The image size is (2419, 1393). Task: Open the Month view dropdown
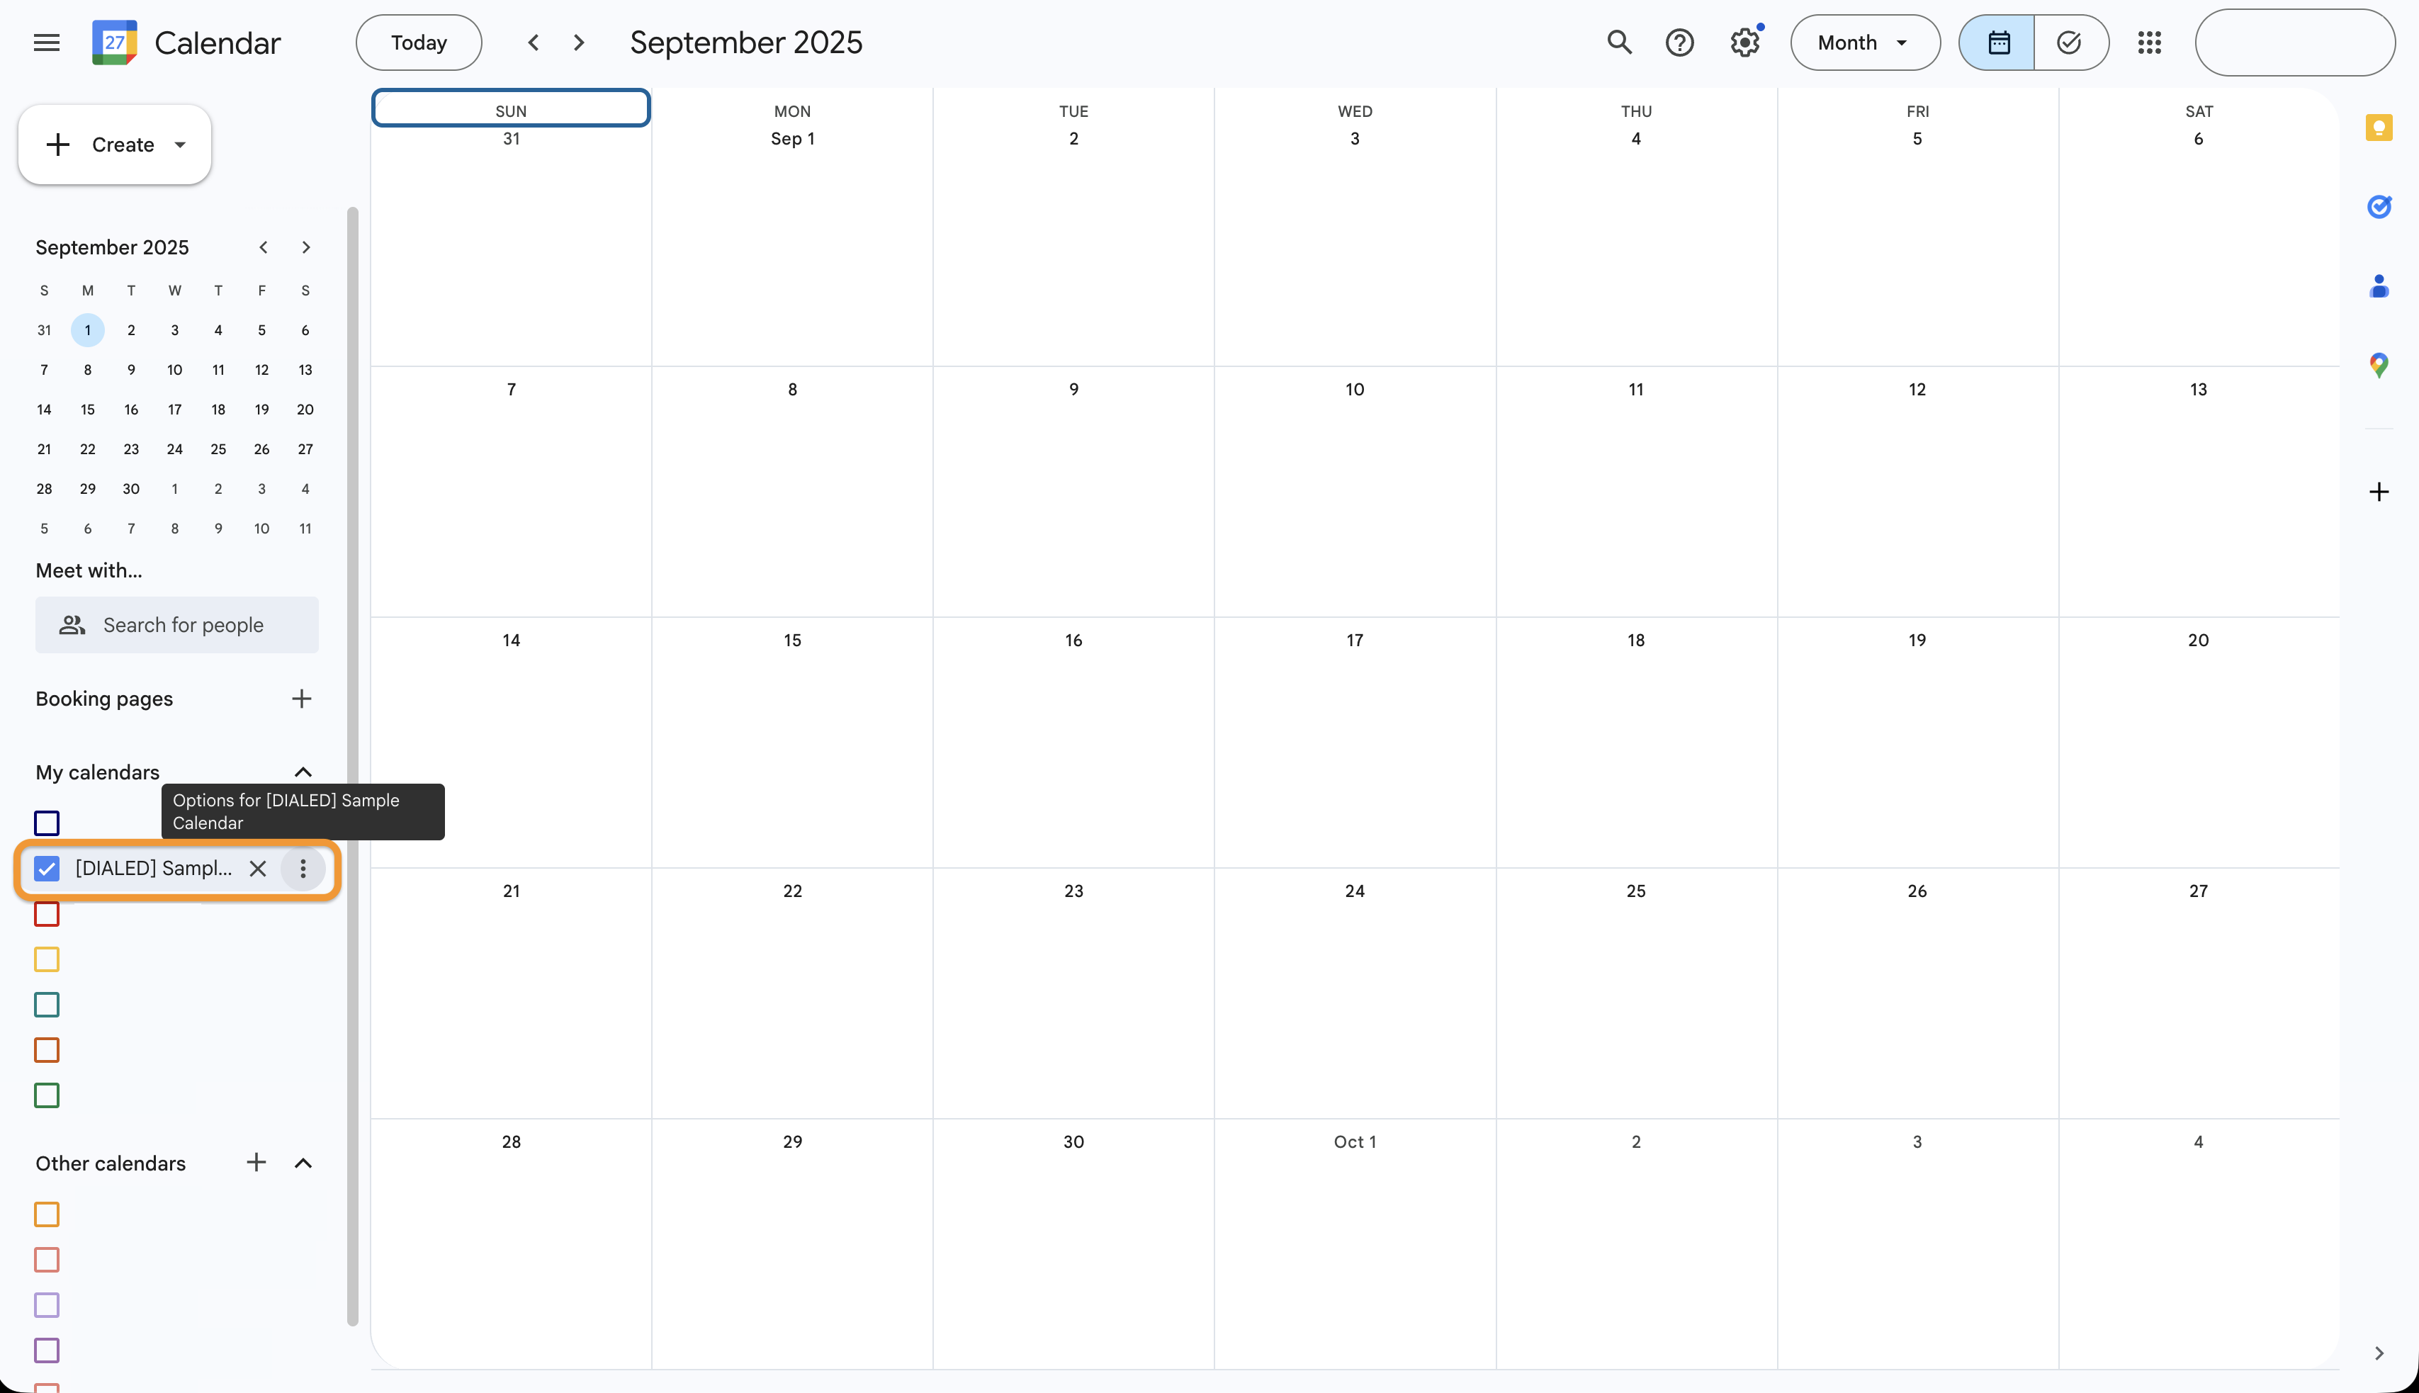[1863, 42]
